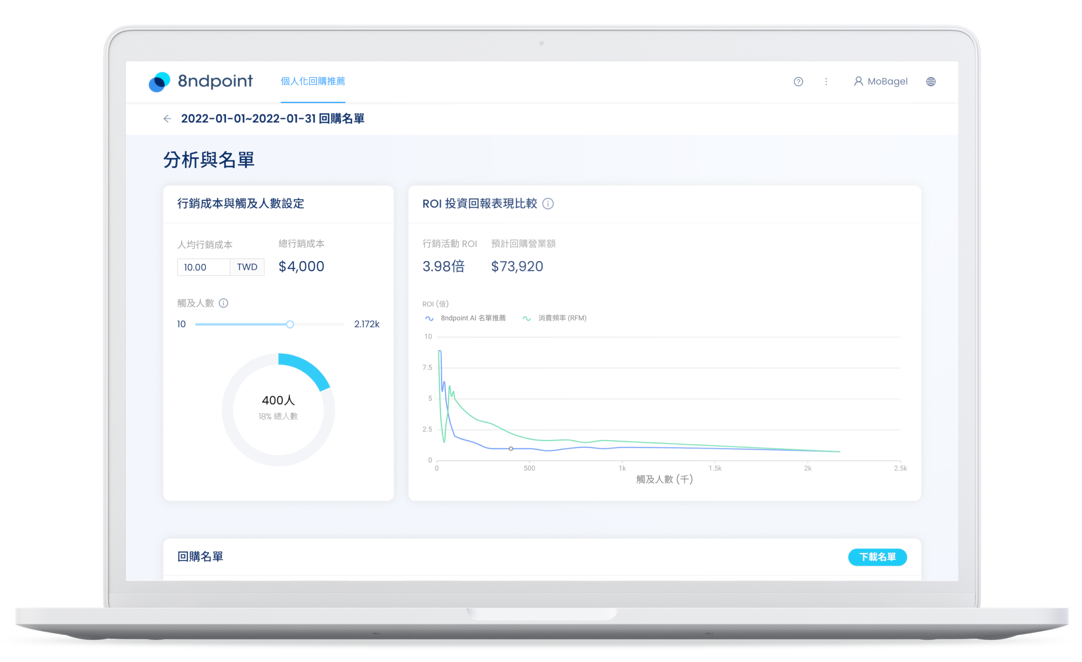
Task: Click info icon next to 觸及人數
Action: click(223, 303)
